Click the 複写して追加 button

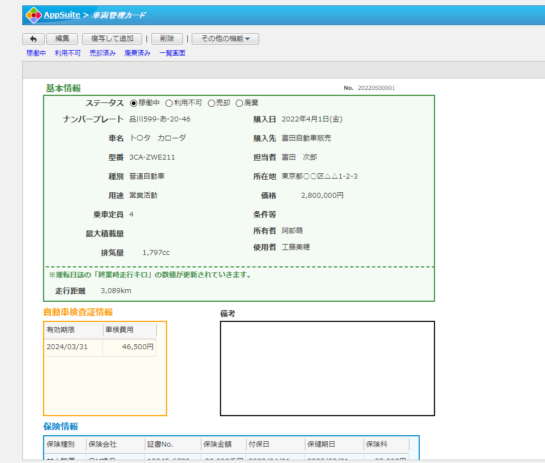click(112, 39)
